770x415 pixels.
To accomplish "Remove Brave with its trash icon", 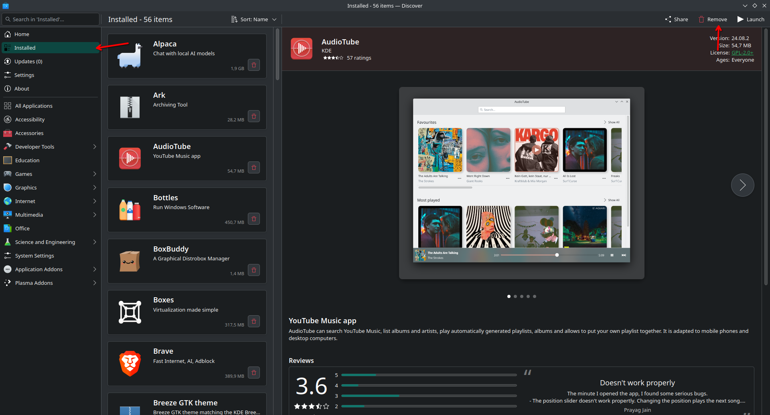I will (254, 373).
